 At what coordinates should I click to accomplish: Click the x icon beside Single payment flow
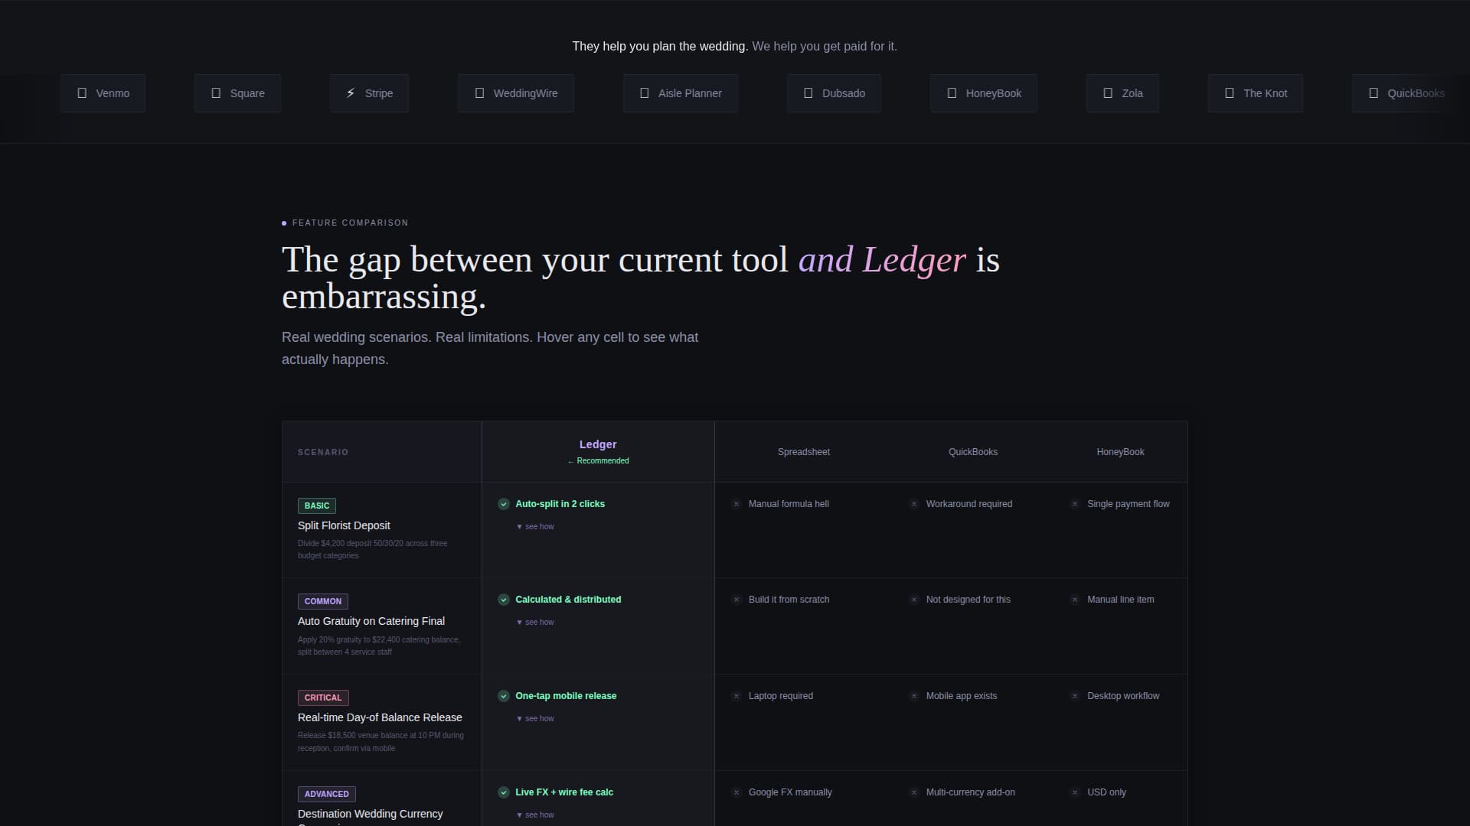1075,504
